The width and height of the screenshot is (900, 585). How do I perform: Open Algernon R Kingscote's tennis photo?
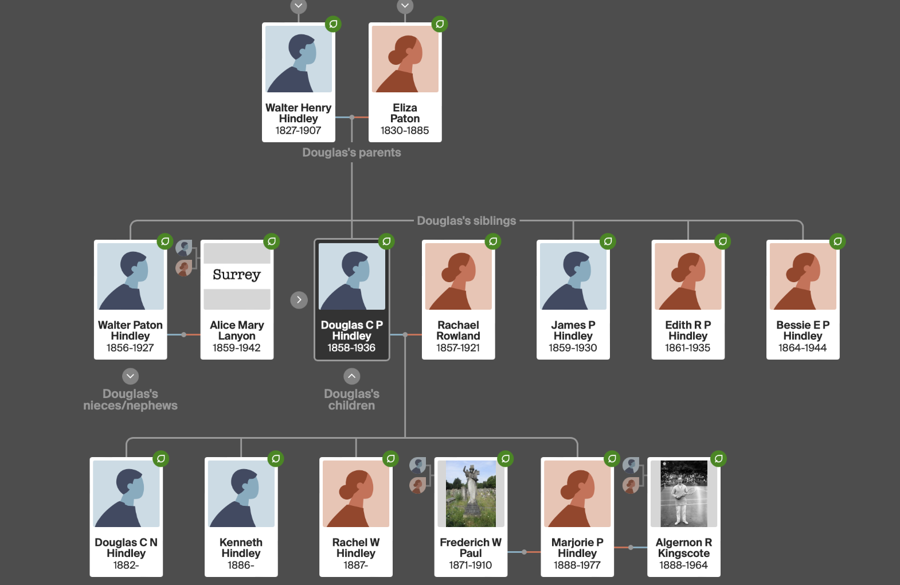pyautogui.click(x=684, y=494)
